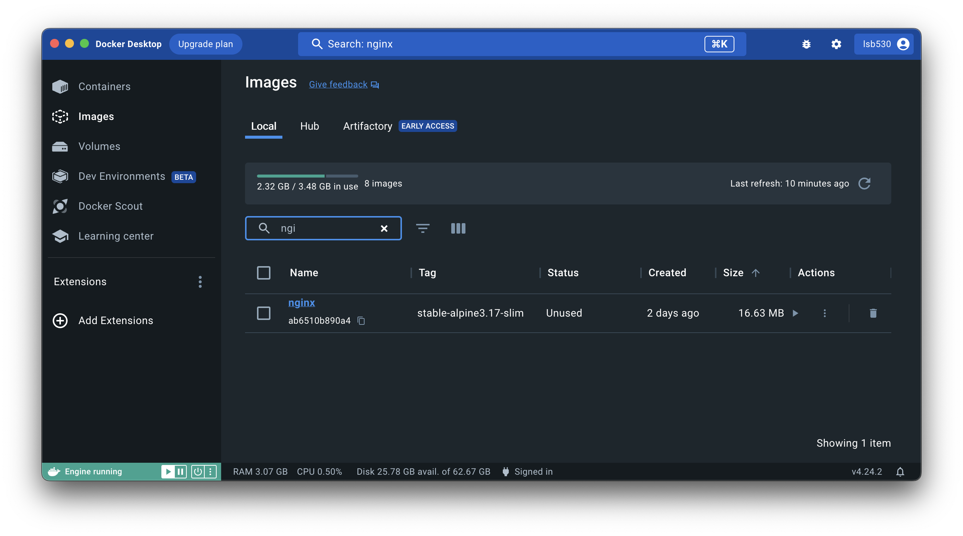
Task: Select the nginx image row checkbox
Action: pyautogui.click(x=264, y=313)
